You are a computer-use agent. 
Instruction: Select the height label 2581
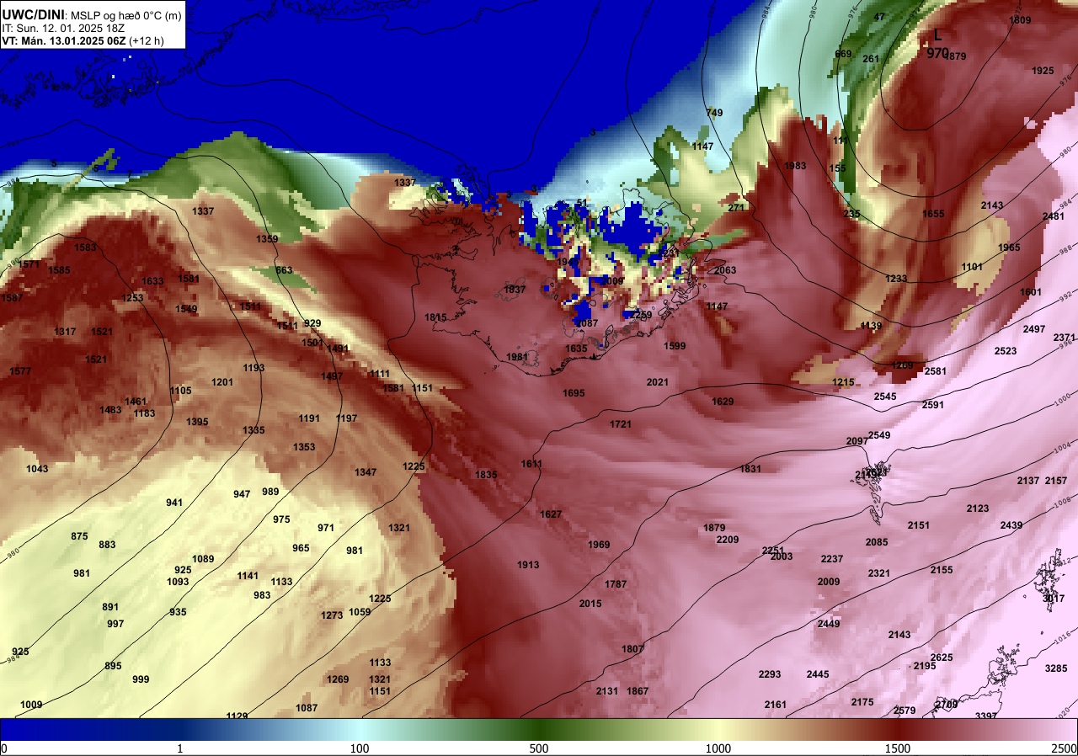[936, 371]
